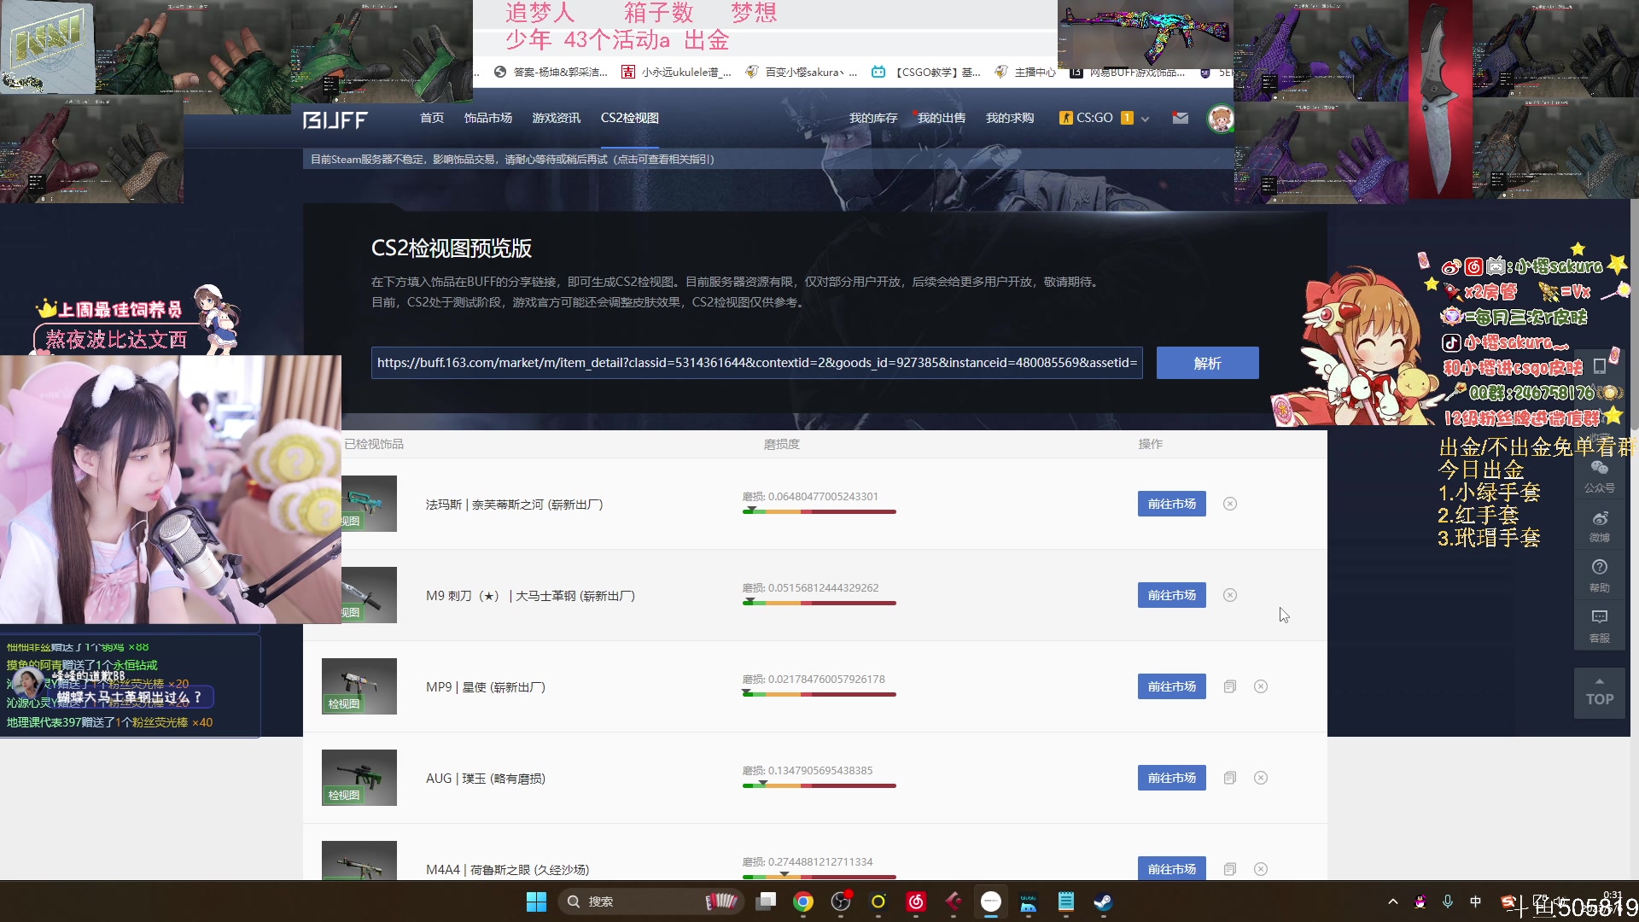Open bookmark 【CSGO教学】

point(926,73)
